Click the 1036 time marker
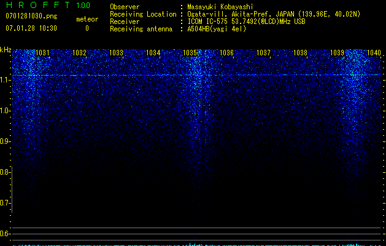This screenshot has width=386, height=246. click(226, 53)
